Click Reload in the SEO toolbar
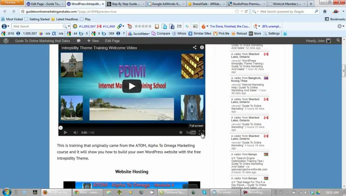Viewport: 346px width, 196px height. click(x=239, y=33)
